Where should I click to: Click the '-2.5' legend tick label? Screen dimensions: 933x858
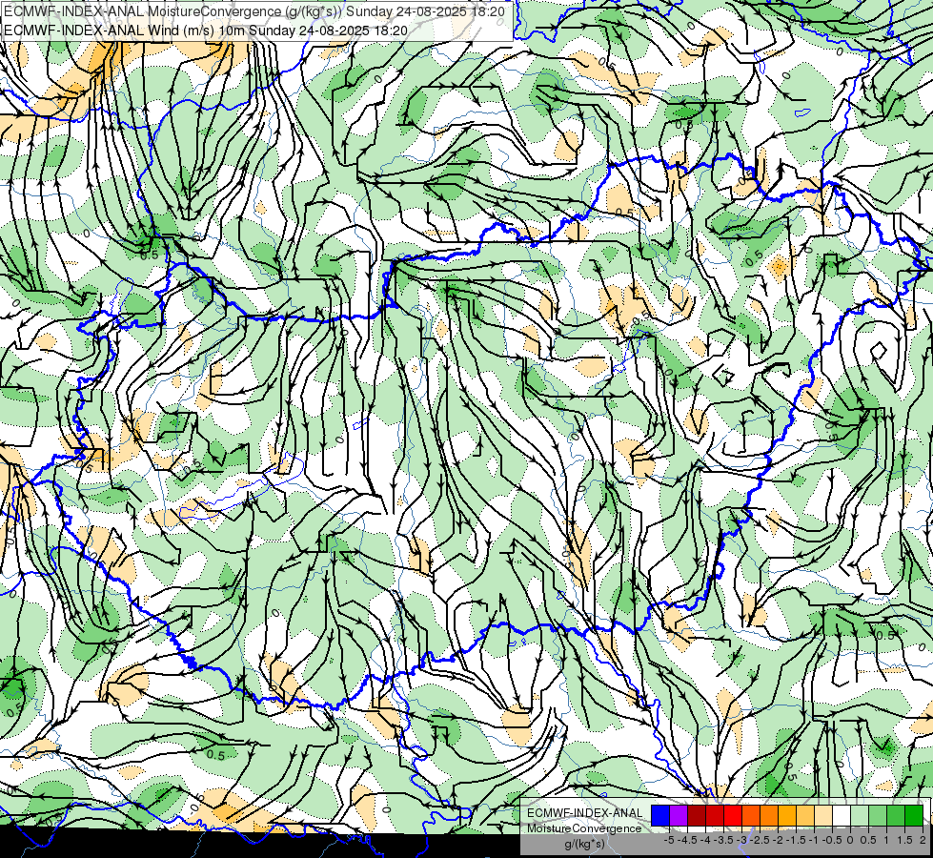point(760,840)
